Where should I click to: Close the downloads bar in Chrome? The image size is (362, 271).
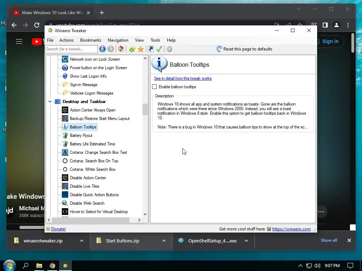tap(349, 240)
